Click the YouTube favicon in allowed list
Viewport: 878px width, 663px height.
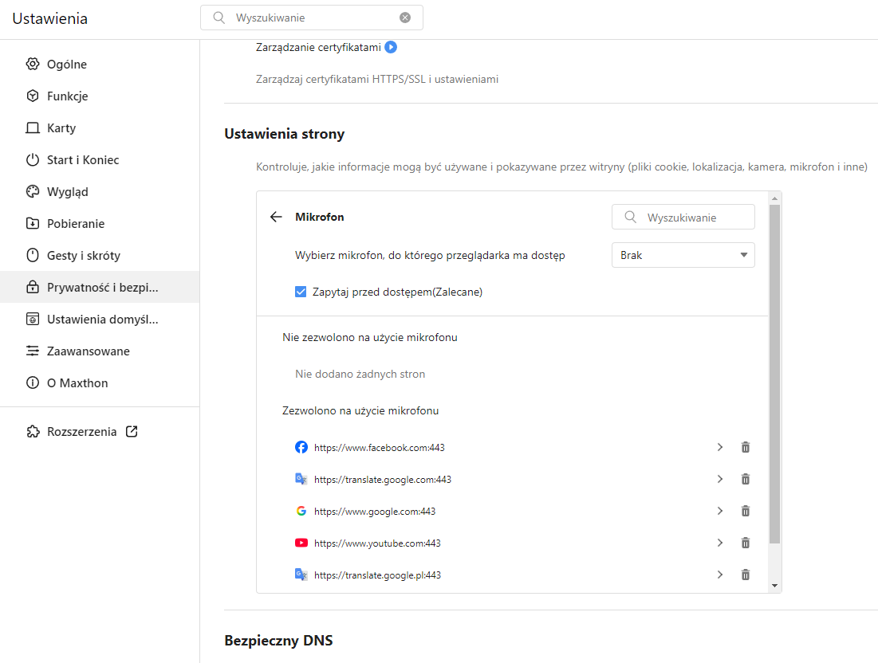coord(301,543)
